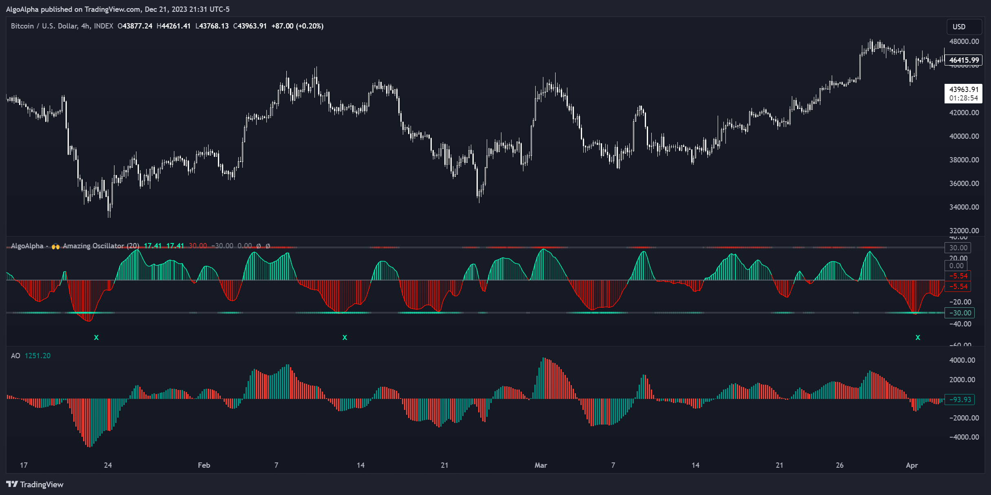Image resolution: width=991 pixels, height=495 pixels.
Task: Click the 01:28:54 bar countdown timer
Action: [963, 98]
